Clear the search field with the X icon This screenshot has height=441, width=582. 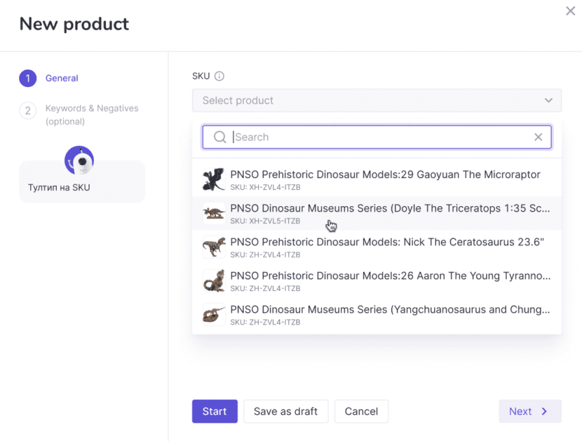[539, 137]
